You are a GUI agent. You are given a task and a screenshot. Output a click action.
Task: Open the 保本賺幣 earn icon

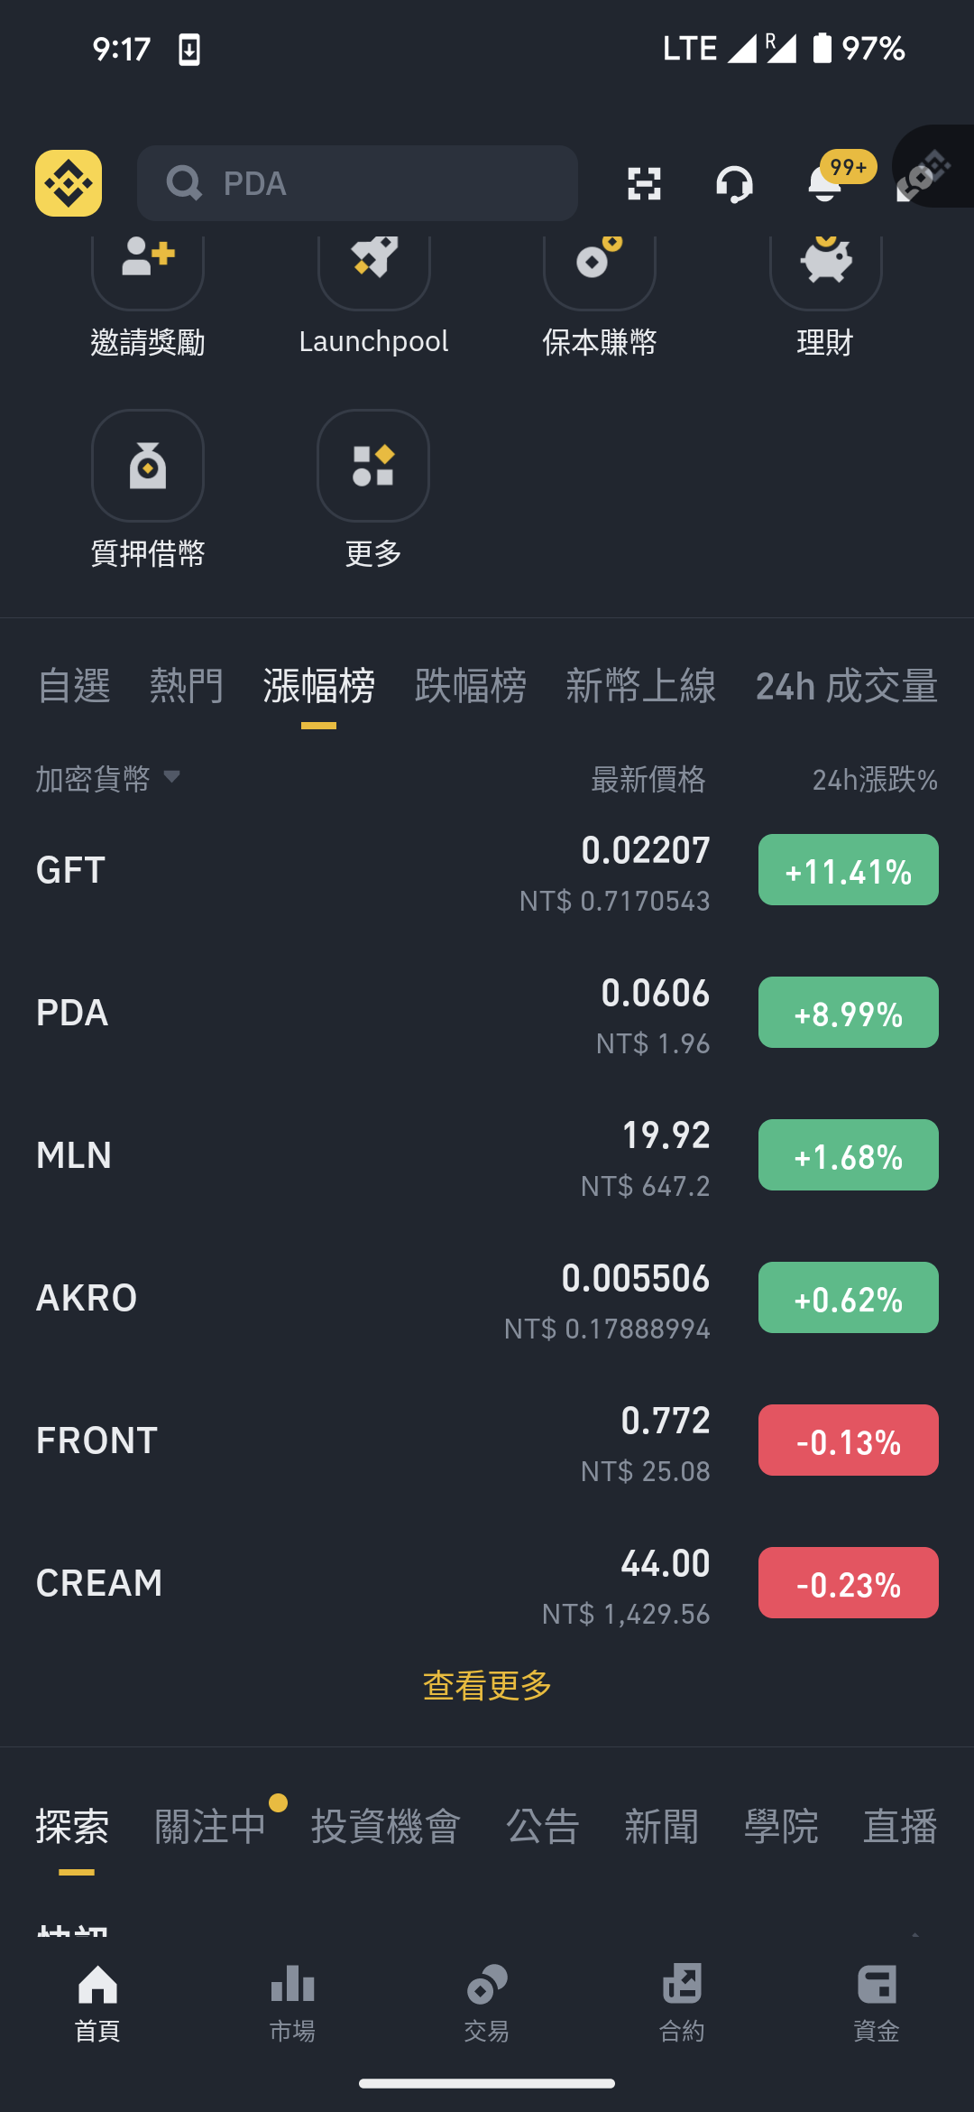tap(600, 262)
